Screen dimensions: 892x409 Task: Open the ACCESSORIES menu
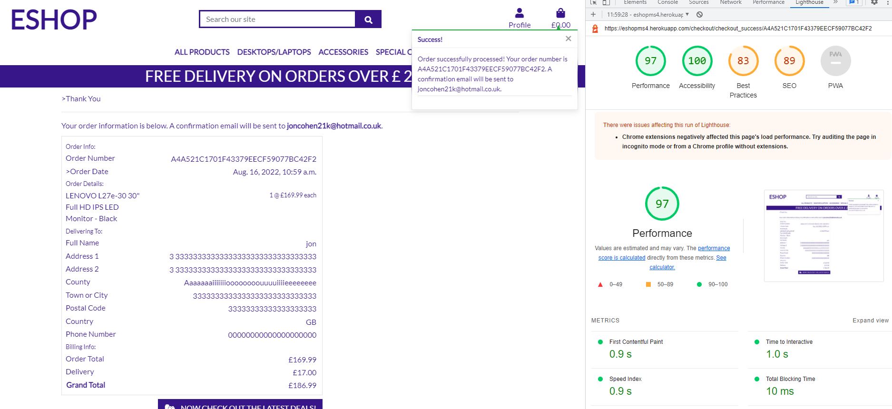tap(343, 52)
